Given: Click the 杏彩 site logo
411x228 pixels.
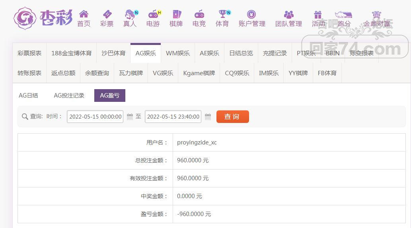Looking at the screenshot, I should (x=43, y=18).
